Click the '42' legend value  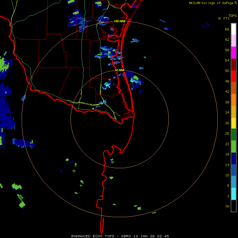coord(227,92)
